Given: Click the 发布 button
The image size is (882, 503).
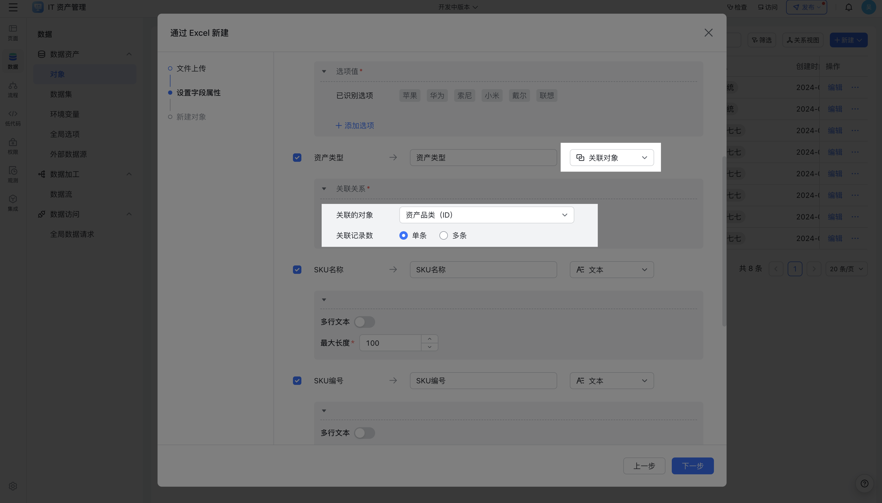Looking at the screenshot, I should coord(806,7).
